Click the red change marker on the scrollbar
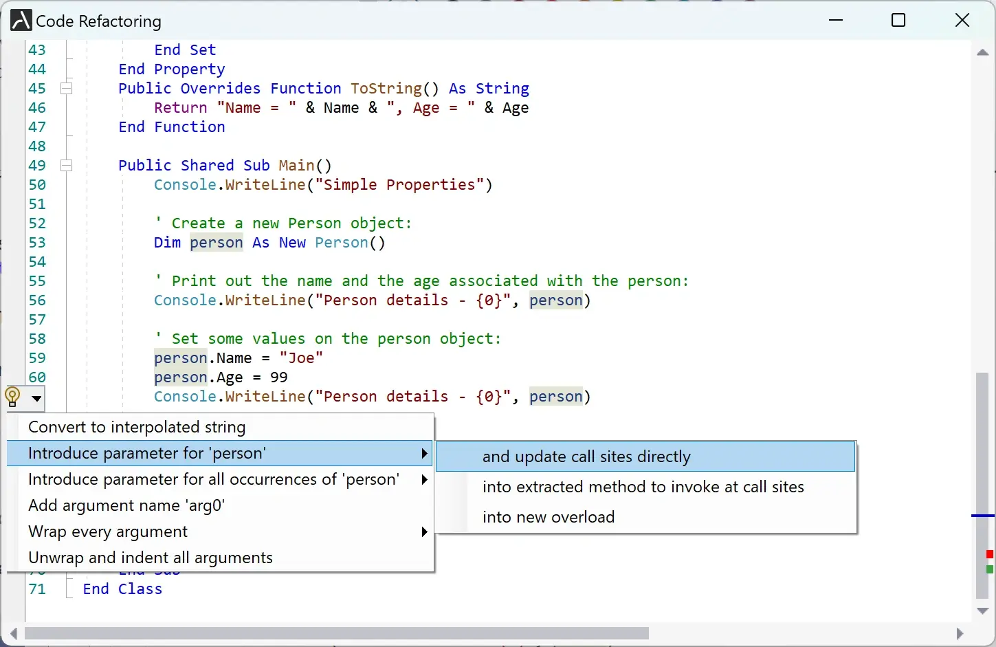Screen dimensions: 996x647 pos(989,552)
